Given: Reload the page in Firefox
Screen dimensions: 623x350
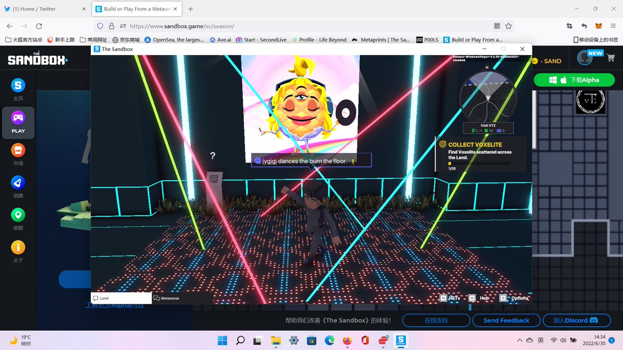Looking at the screenshot, I should point(39,26).
